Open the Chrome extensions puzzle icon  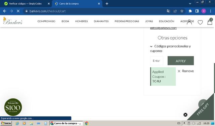(190, 11)
